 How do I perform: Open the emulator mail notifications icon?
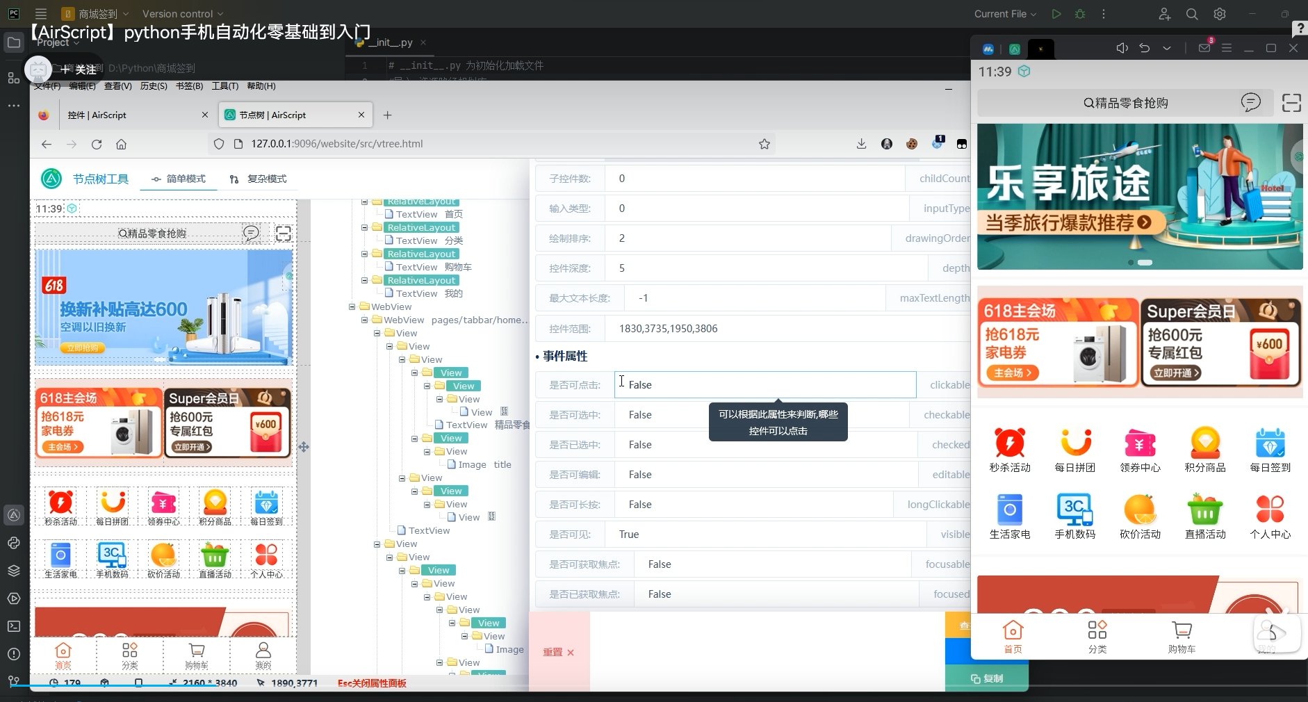(1205, 47)
